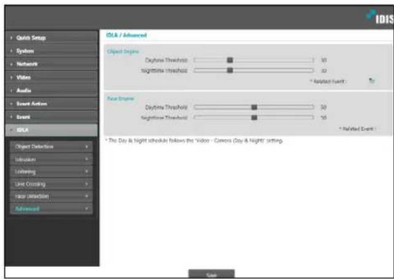Click the Face Engine Related Event label

click(357, 128)
